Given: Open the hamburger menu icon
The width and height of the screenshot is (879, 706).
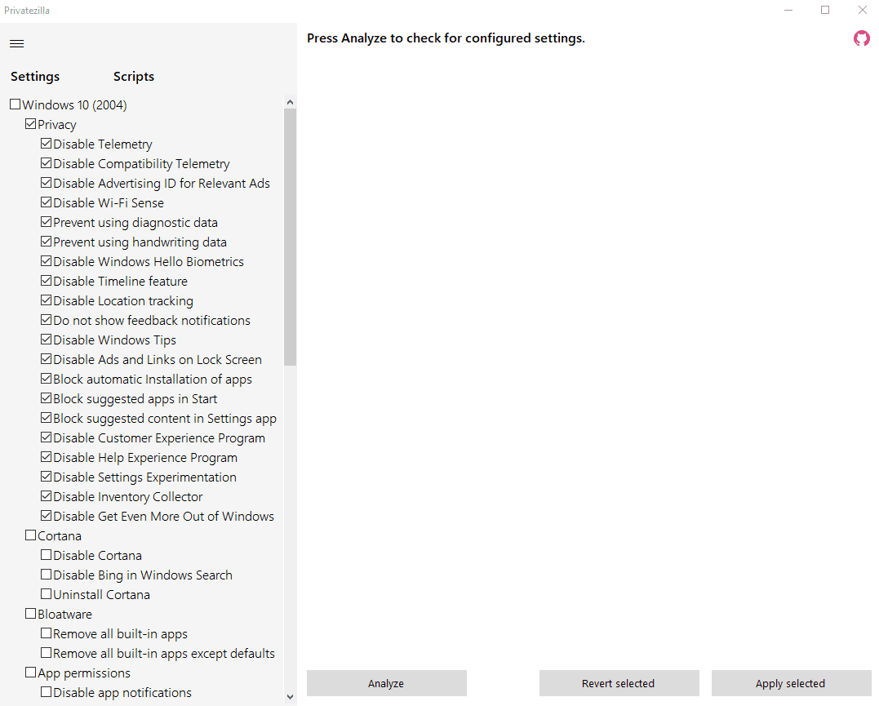Looking at the screenshot, I should tap(17, 44).
